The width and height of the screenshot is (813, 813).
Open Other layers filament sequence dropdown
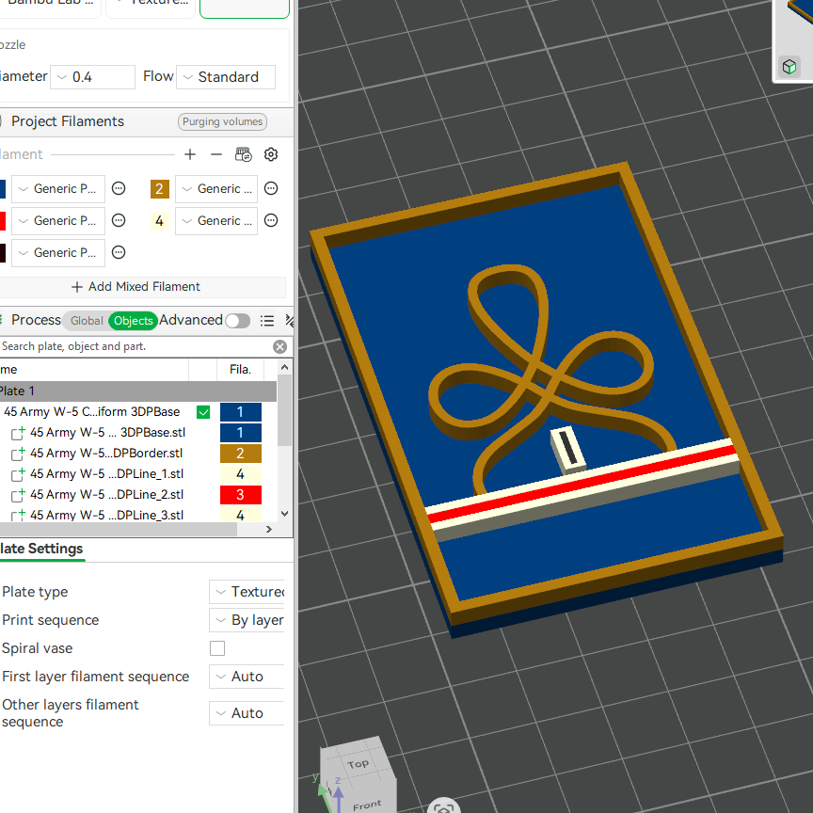coord(247,713)
